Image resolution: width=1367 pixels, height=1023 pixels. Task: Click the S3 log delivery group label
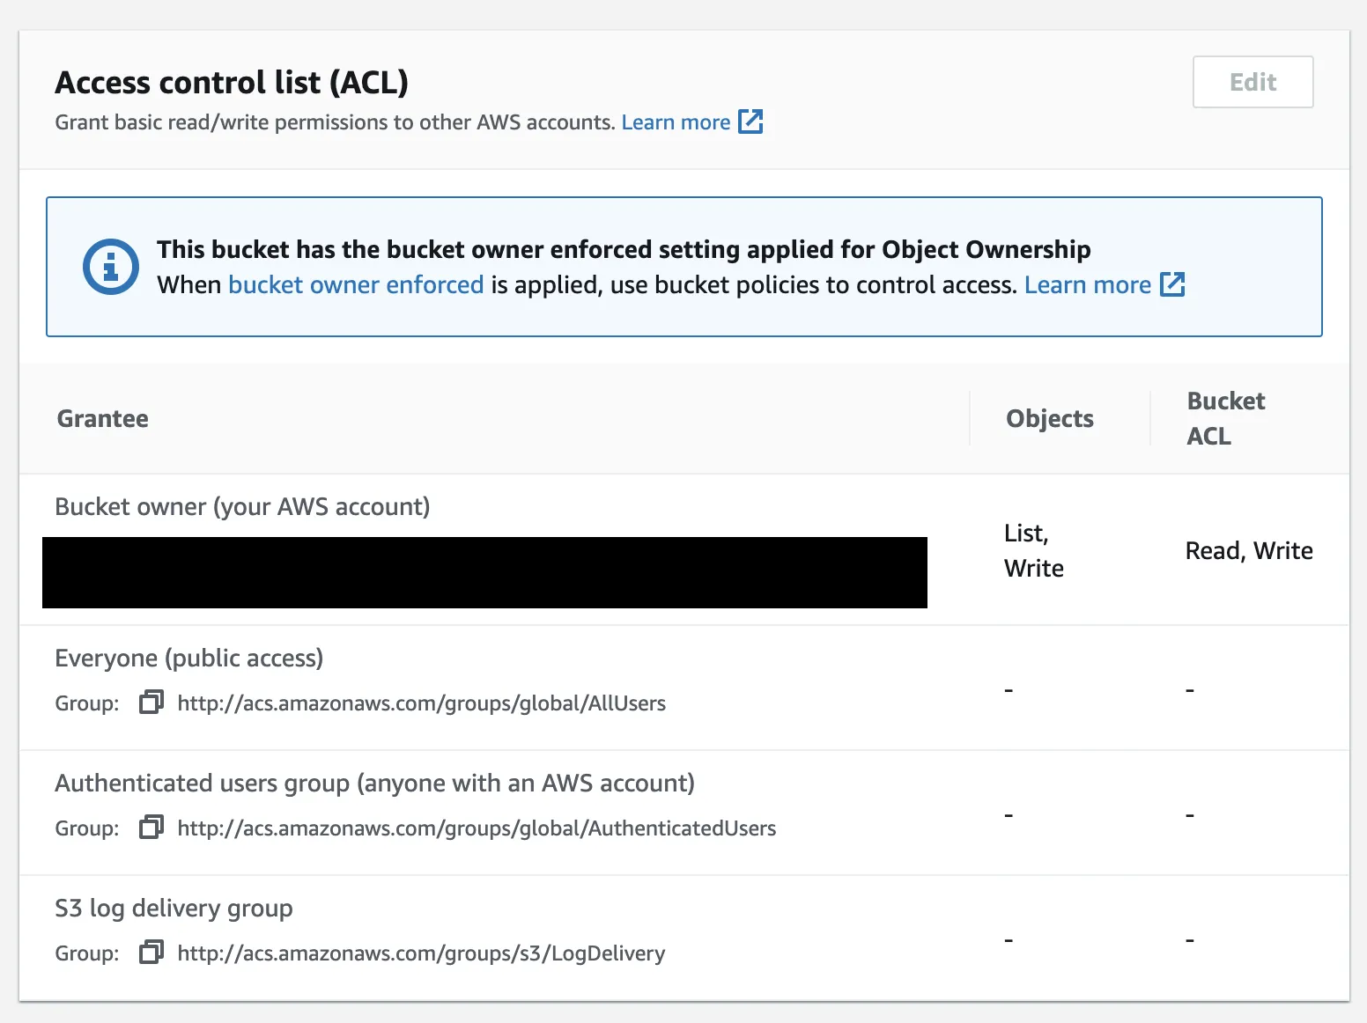pyautogui.click(x=174, y=909)
